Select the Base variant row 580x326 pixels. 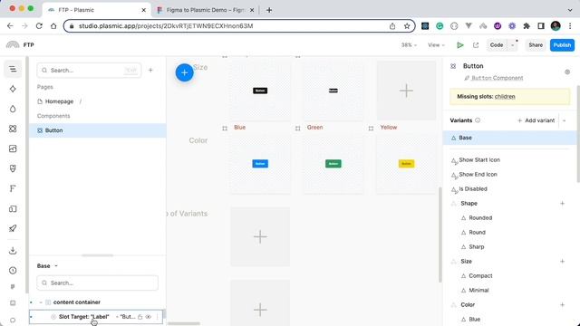(x=509, y=138)
